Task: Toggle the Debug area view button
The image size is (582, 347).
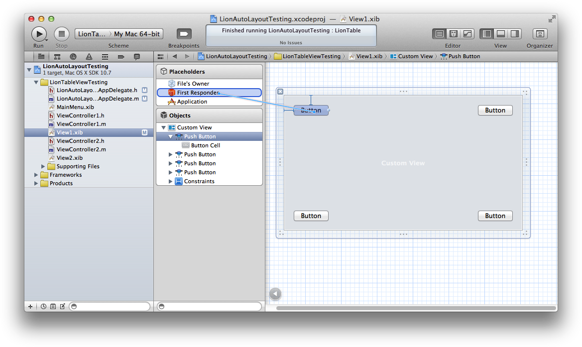Action: point(501,34)
